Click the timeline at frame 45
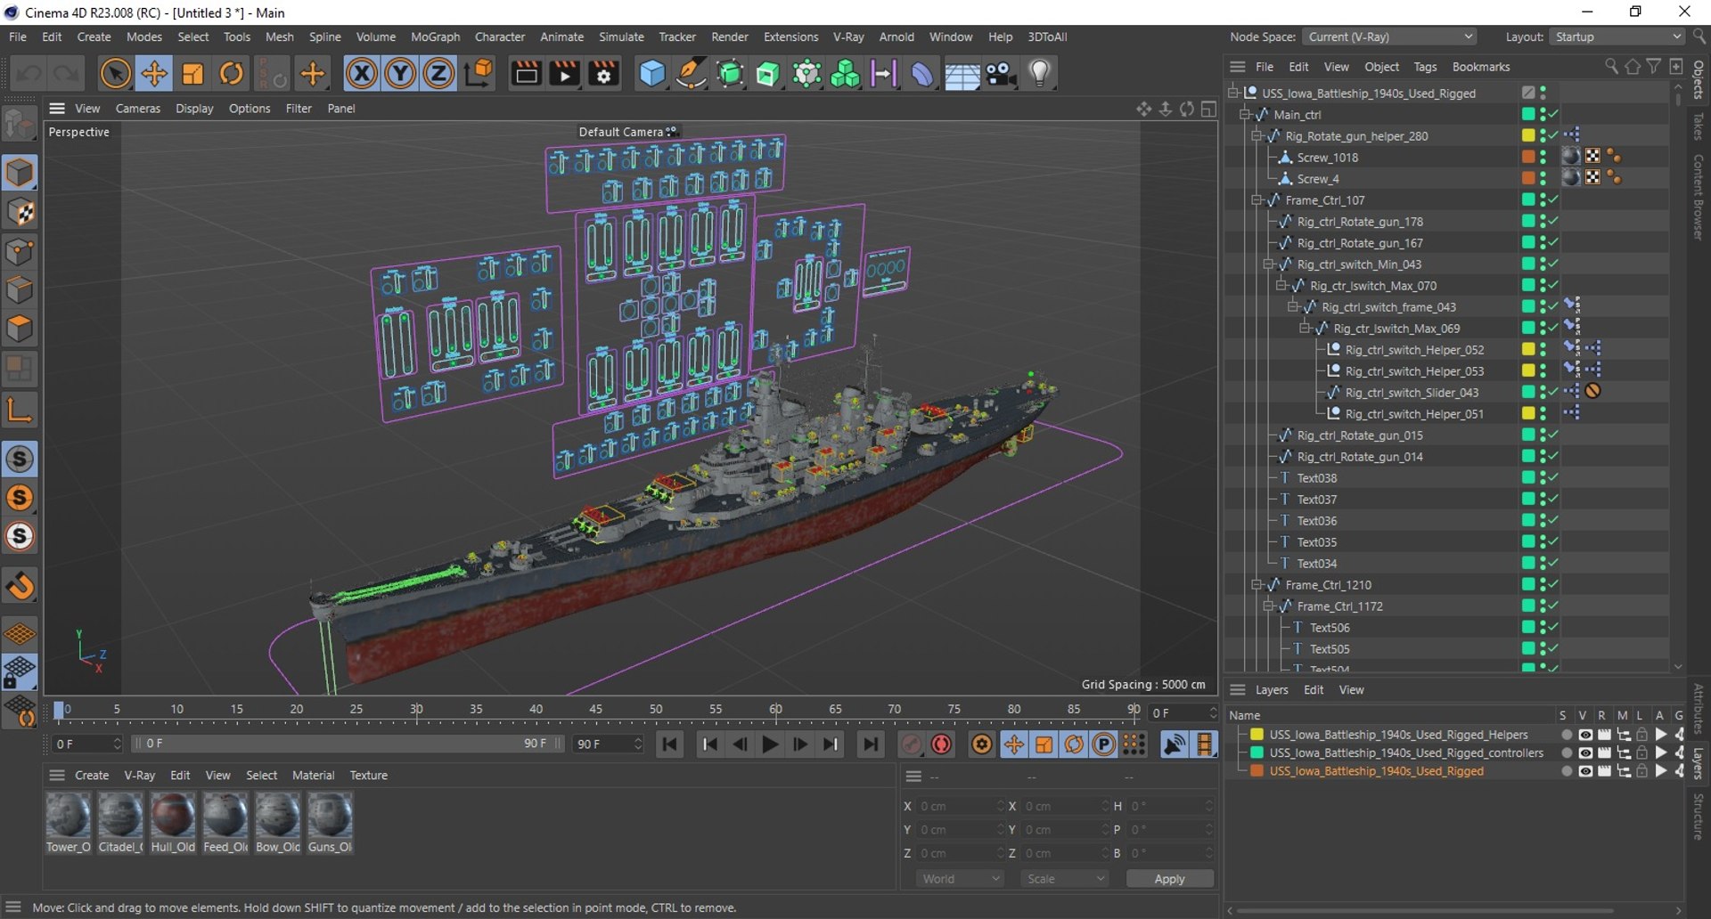 click(595, 710)
